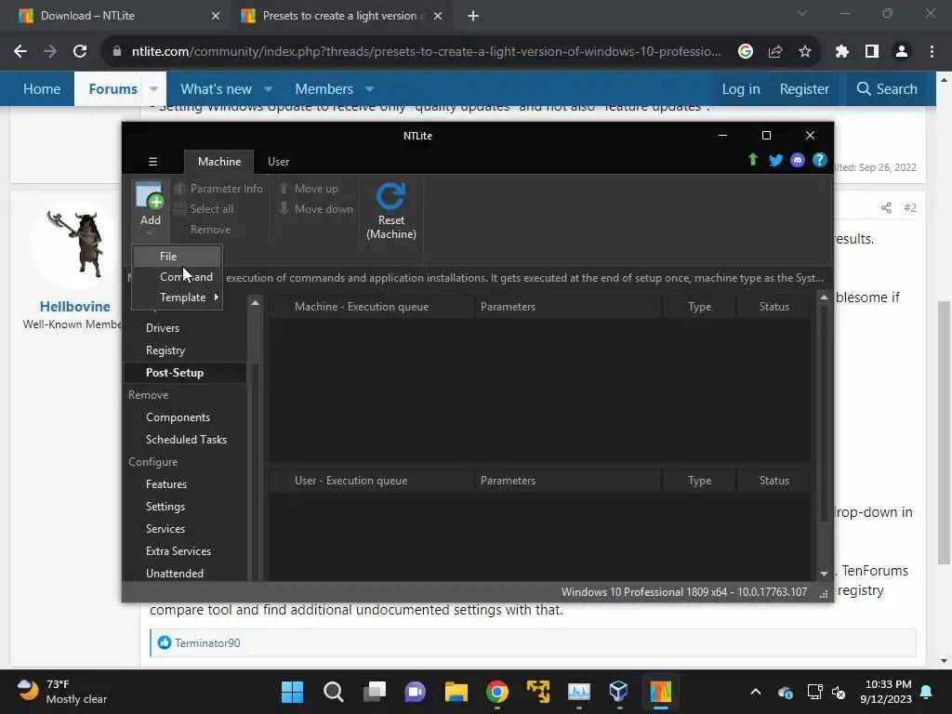This screenshot has width=952, height=714.
Task: Click the Log in link
Action: pos(741,89)
